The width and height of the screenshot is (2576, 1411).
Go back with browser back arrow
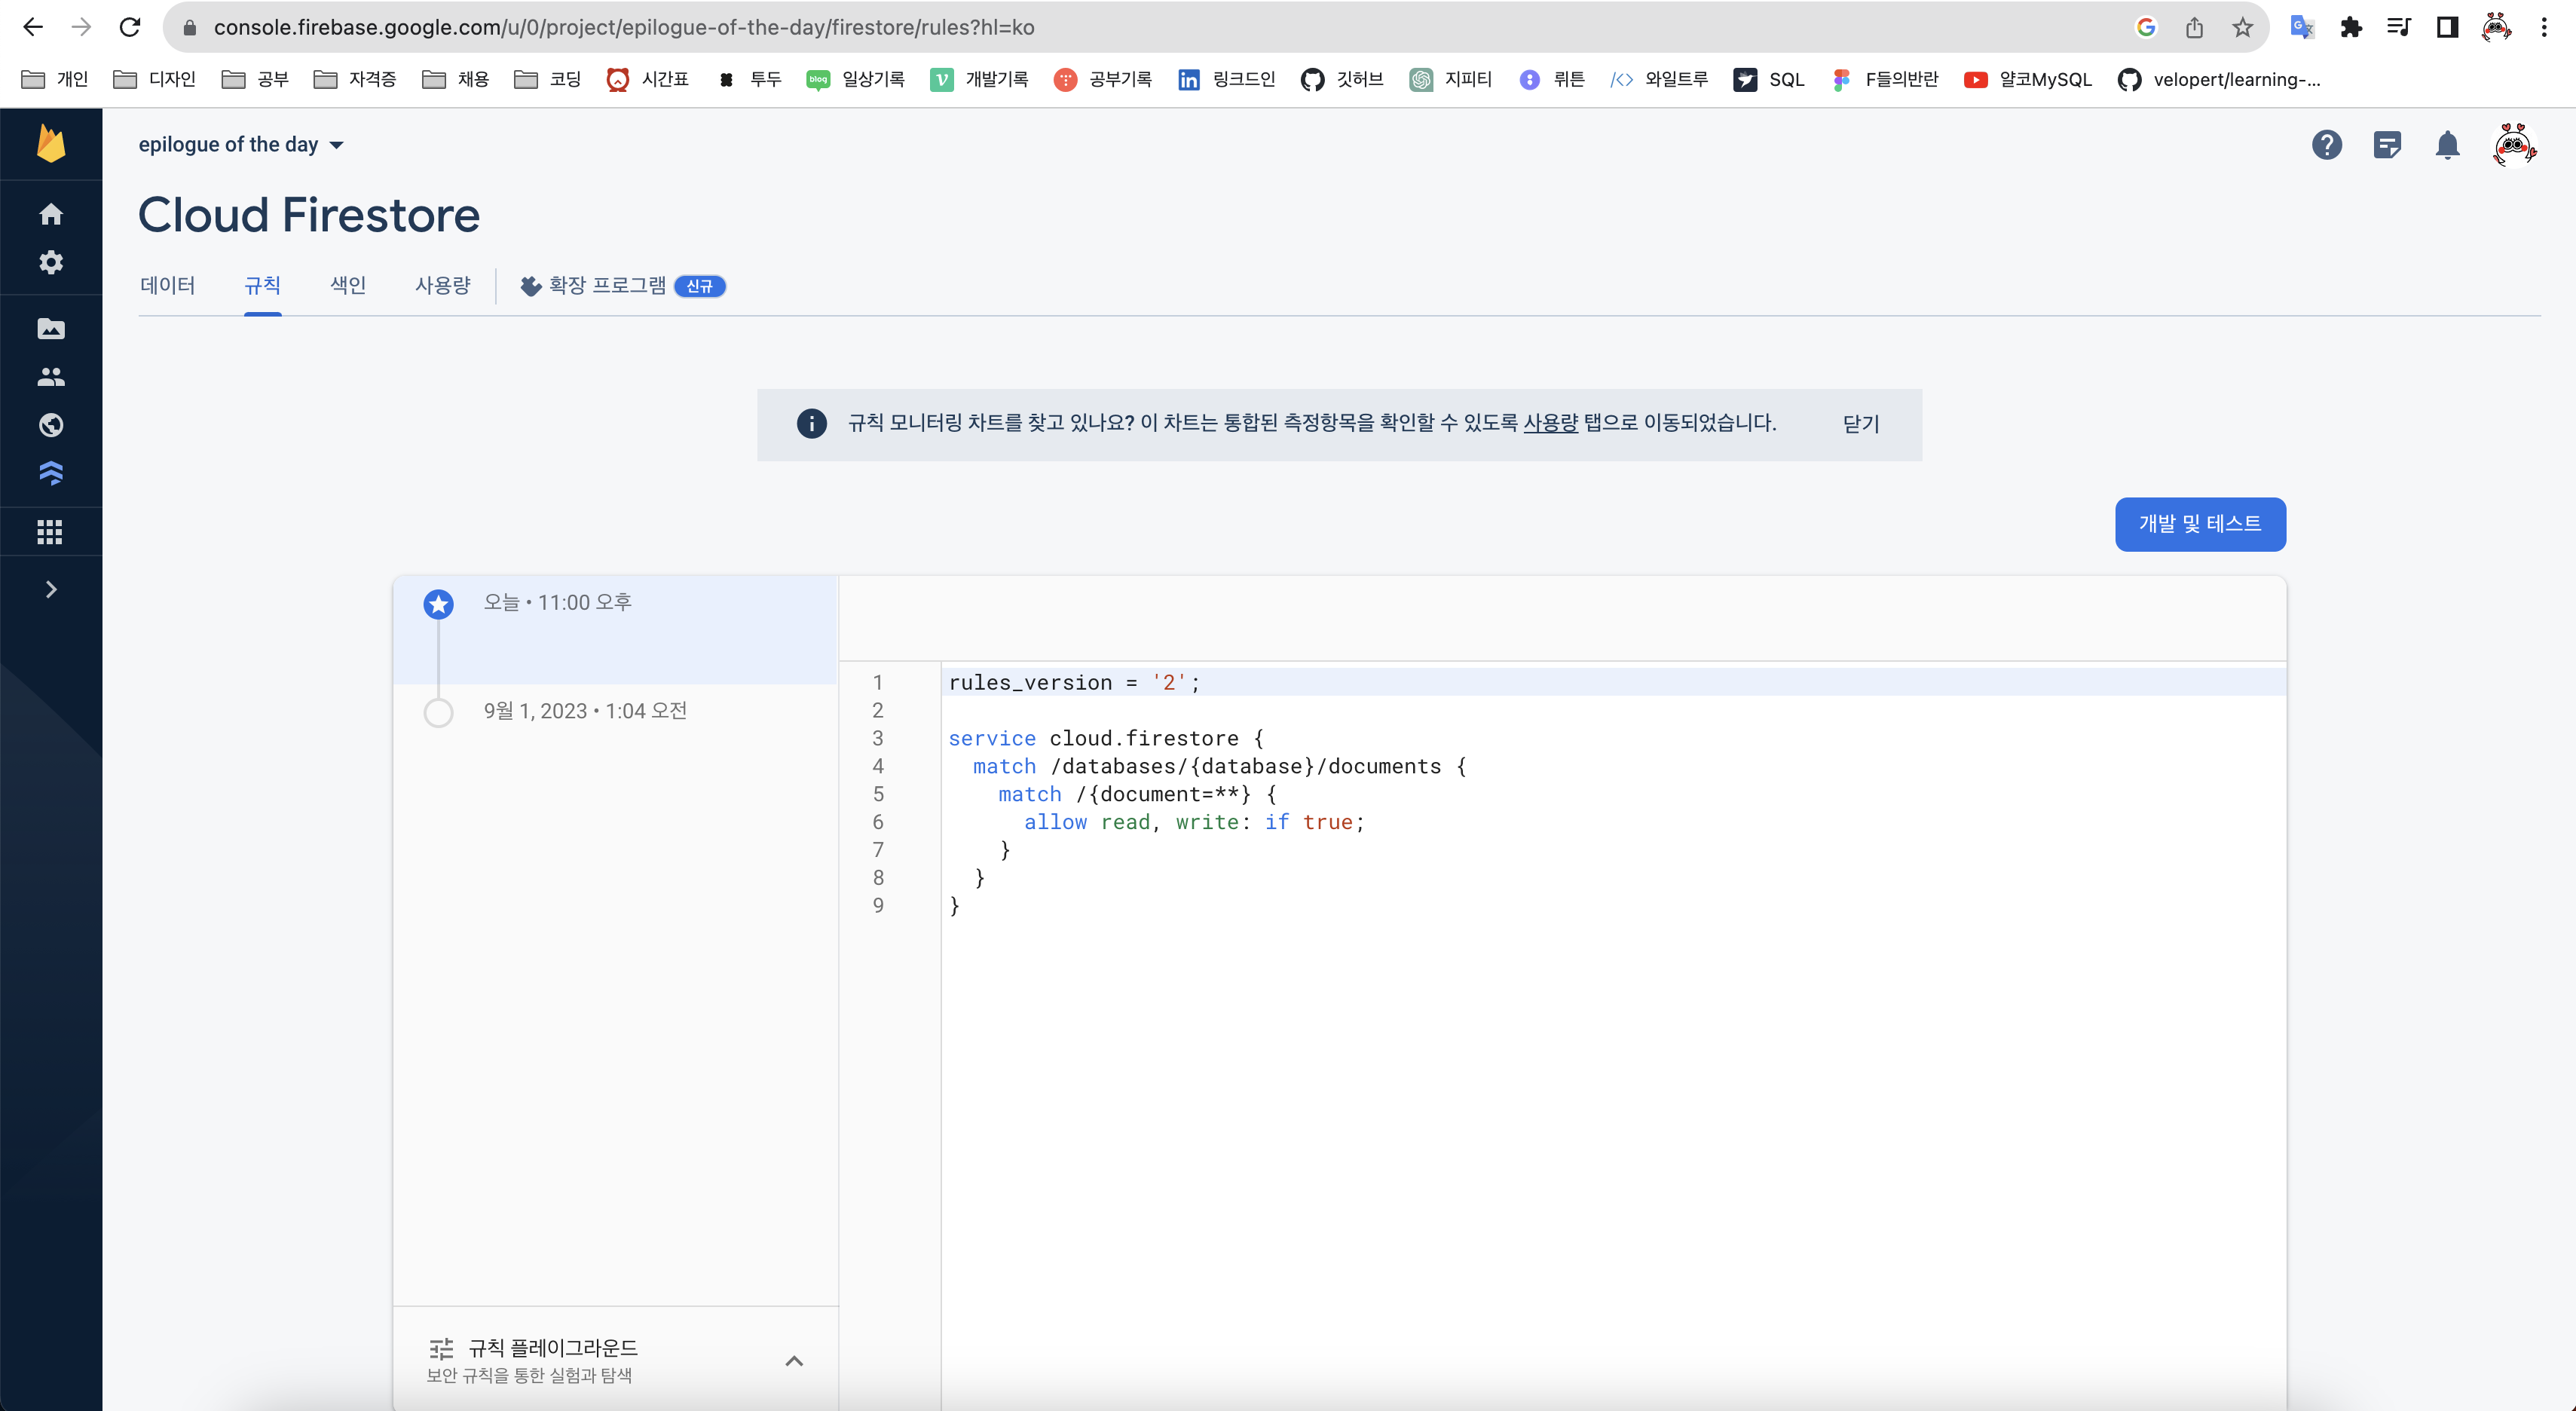(33, 27)
